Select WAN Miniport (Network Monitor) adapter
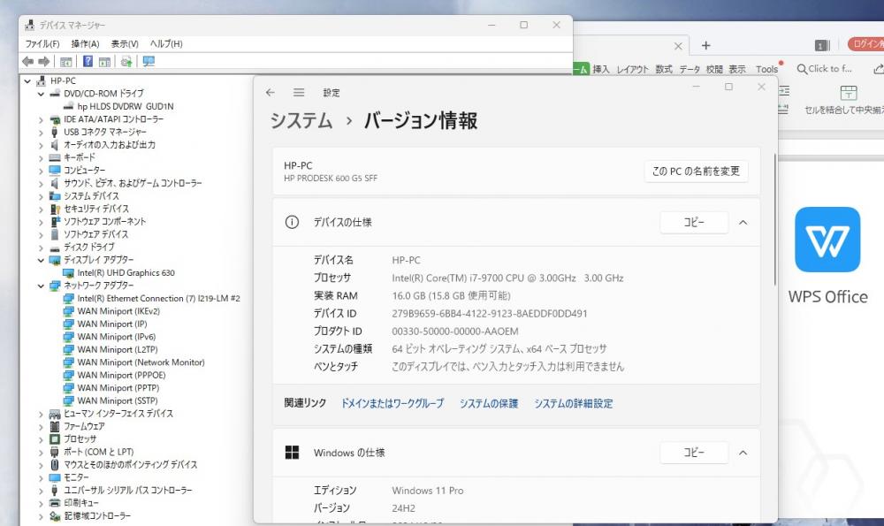The height and width of the screenshot is (526, 884). (141, 362)
